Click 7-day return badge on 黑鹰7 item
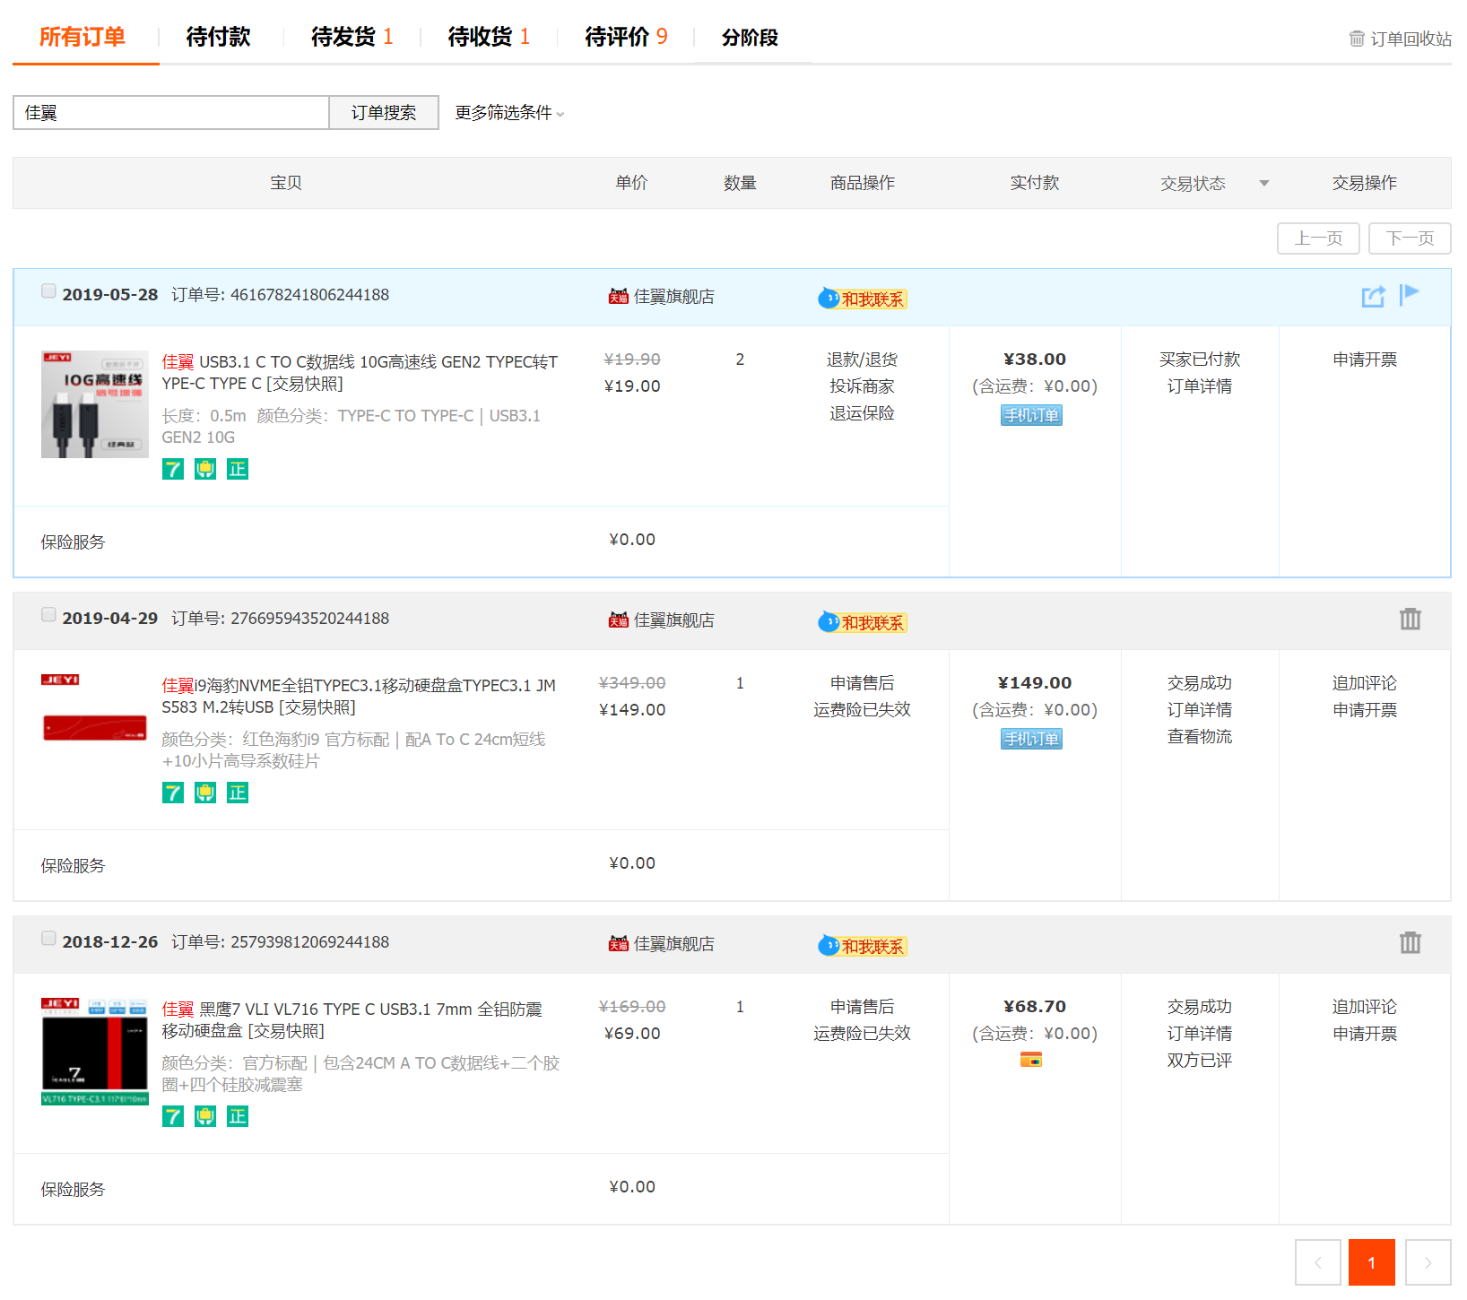This screenshot has height=1300, width=1467. pyautogui.click(x=173, y=1116)
